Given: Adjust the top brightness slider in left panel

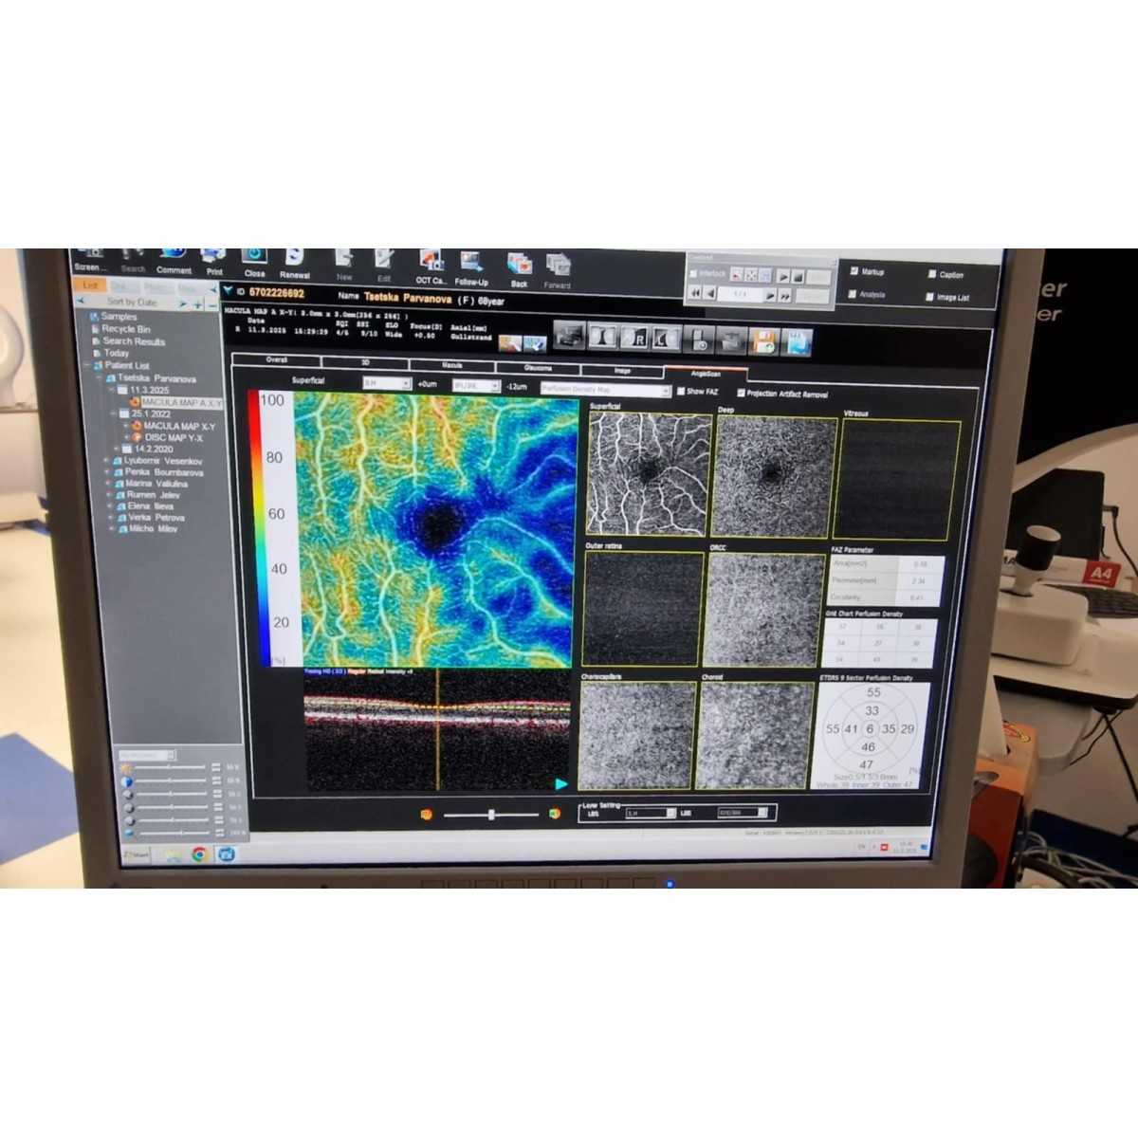Looking at the screenshot, I should (x=171, y=766).
